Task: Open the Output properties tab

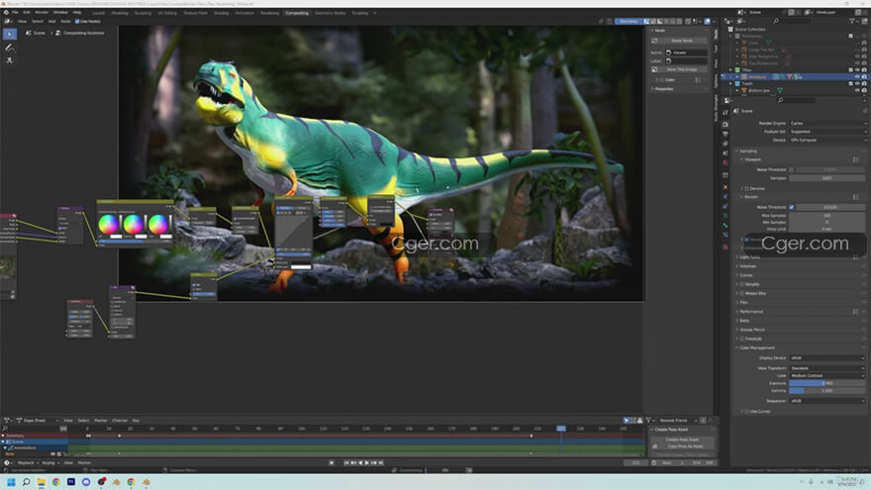Action: 726,134
